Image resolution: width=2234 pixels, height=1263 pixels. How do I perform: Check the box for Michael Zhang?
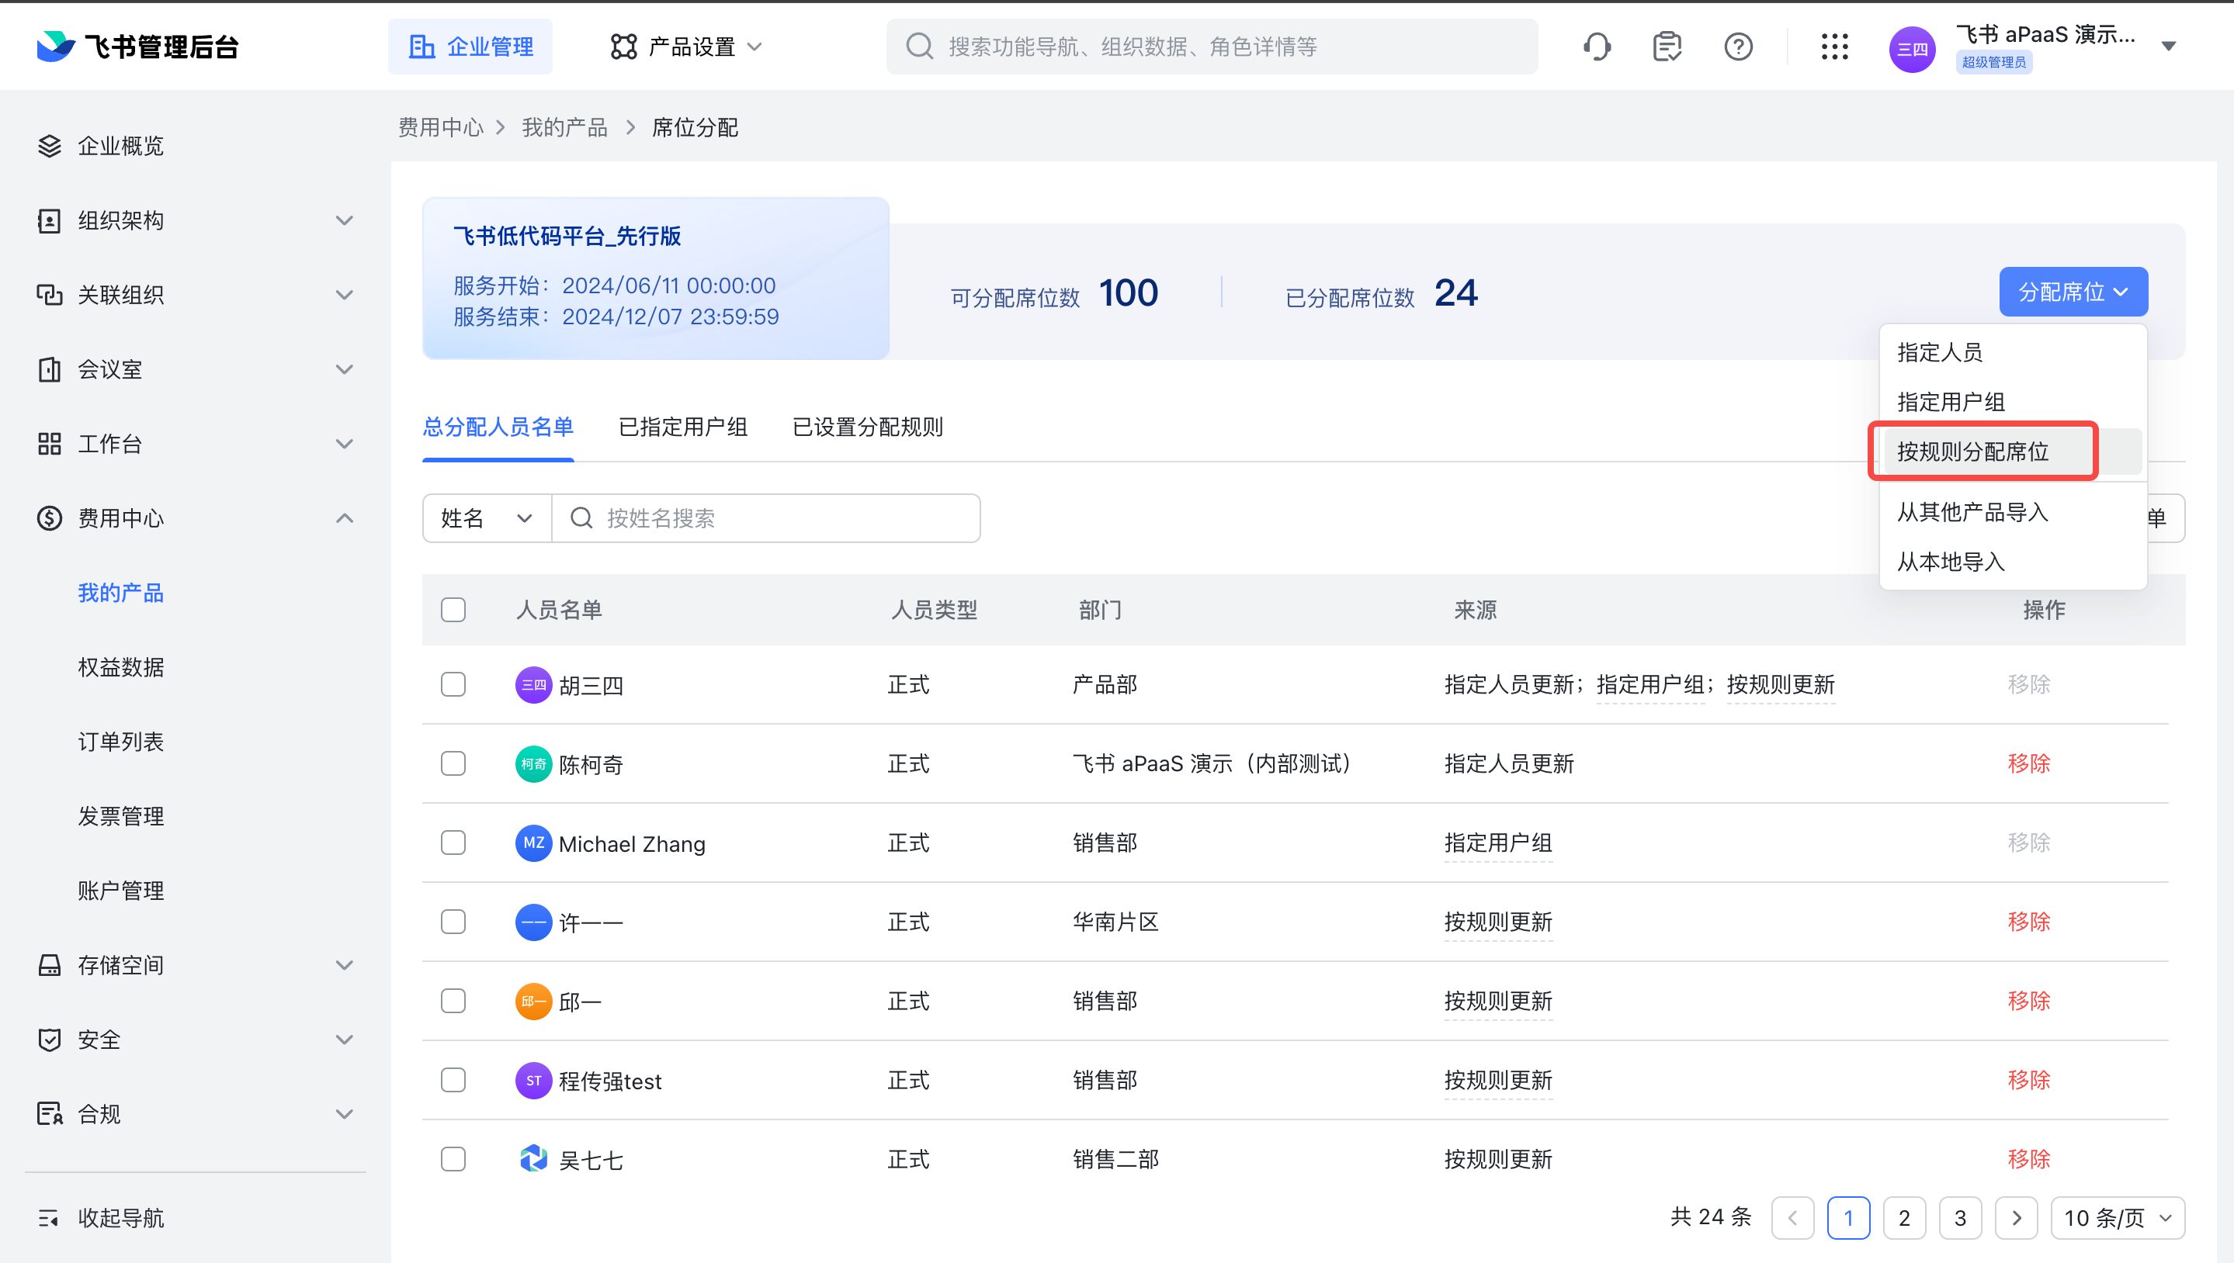pos(453,843)
